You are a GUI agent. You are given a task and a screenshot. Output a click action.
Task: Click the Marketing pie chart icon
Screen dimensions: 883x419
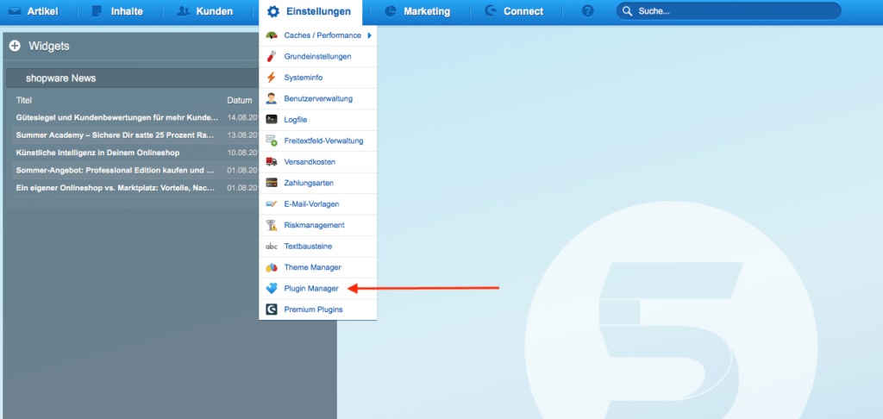coord(391,11)
